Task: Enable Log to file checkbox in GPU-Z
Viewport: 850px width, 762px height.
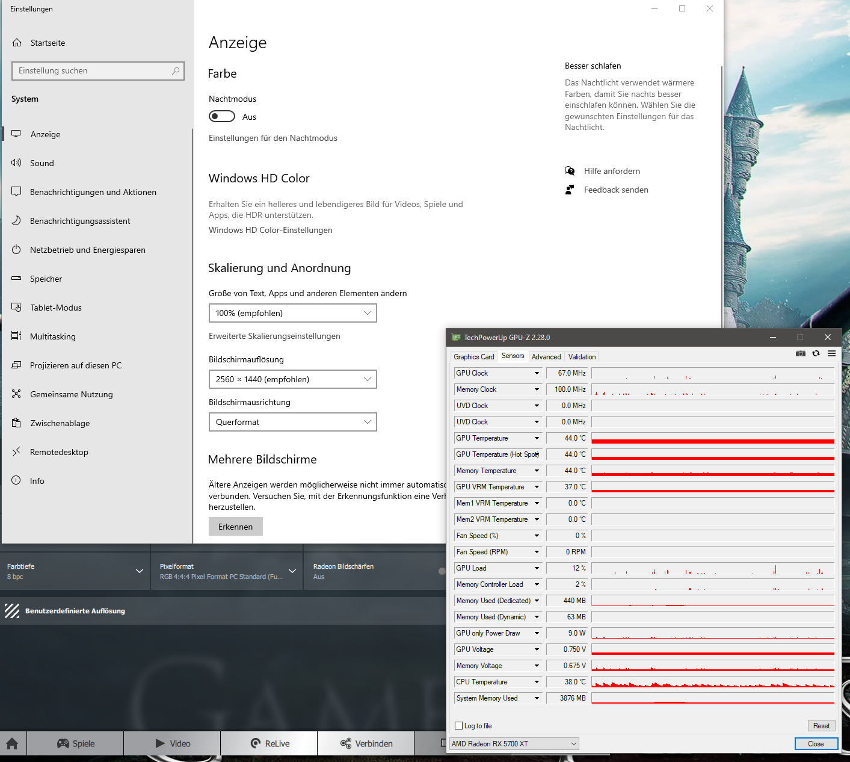Action: coord(459,726)
